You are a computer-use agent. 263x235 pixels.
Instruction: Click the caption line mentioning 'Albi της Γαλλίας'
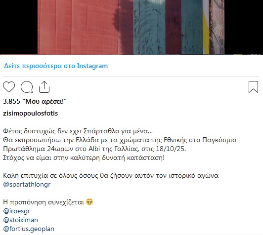tap(94, 149)
